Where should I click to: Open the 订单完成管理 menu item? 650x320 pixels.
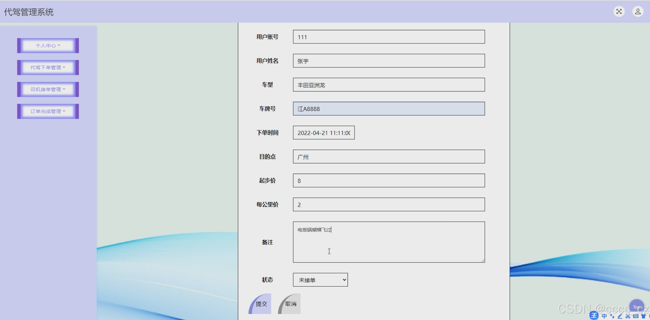point(48,111)
